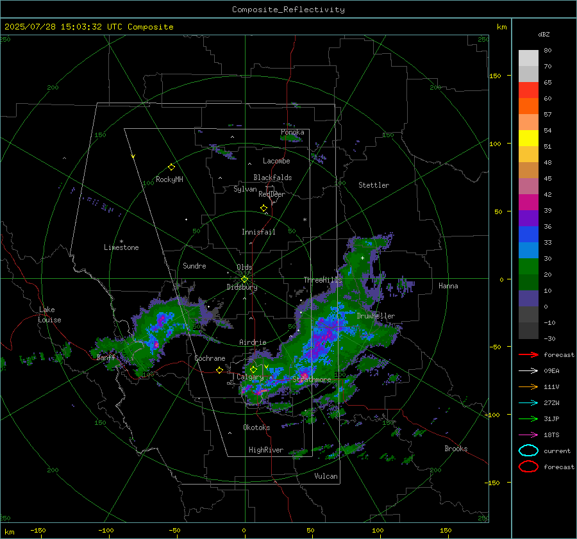Click the ThreeHills label

pos(322,280)
